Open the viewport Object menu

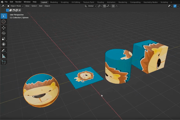point(47,6)
